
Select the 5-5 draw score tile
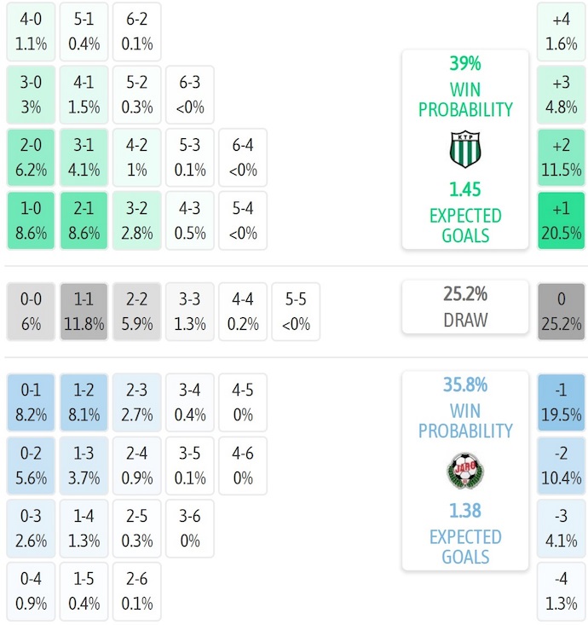296,312
